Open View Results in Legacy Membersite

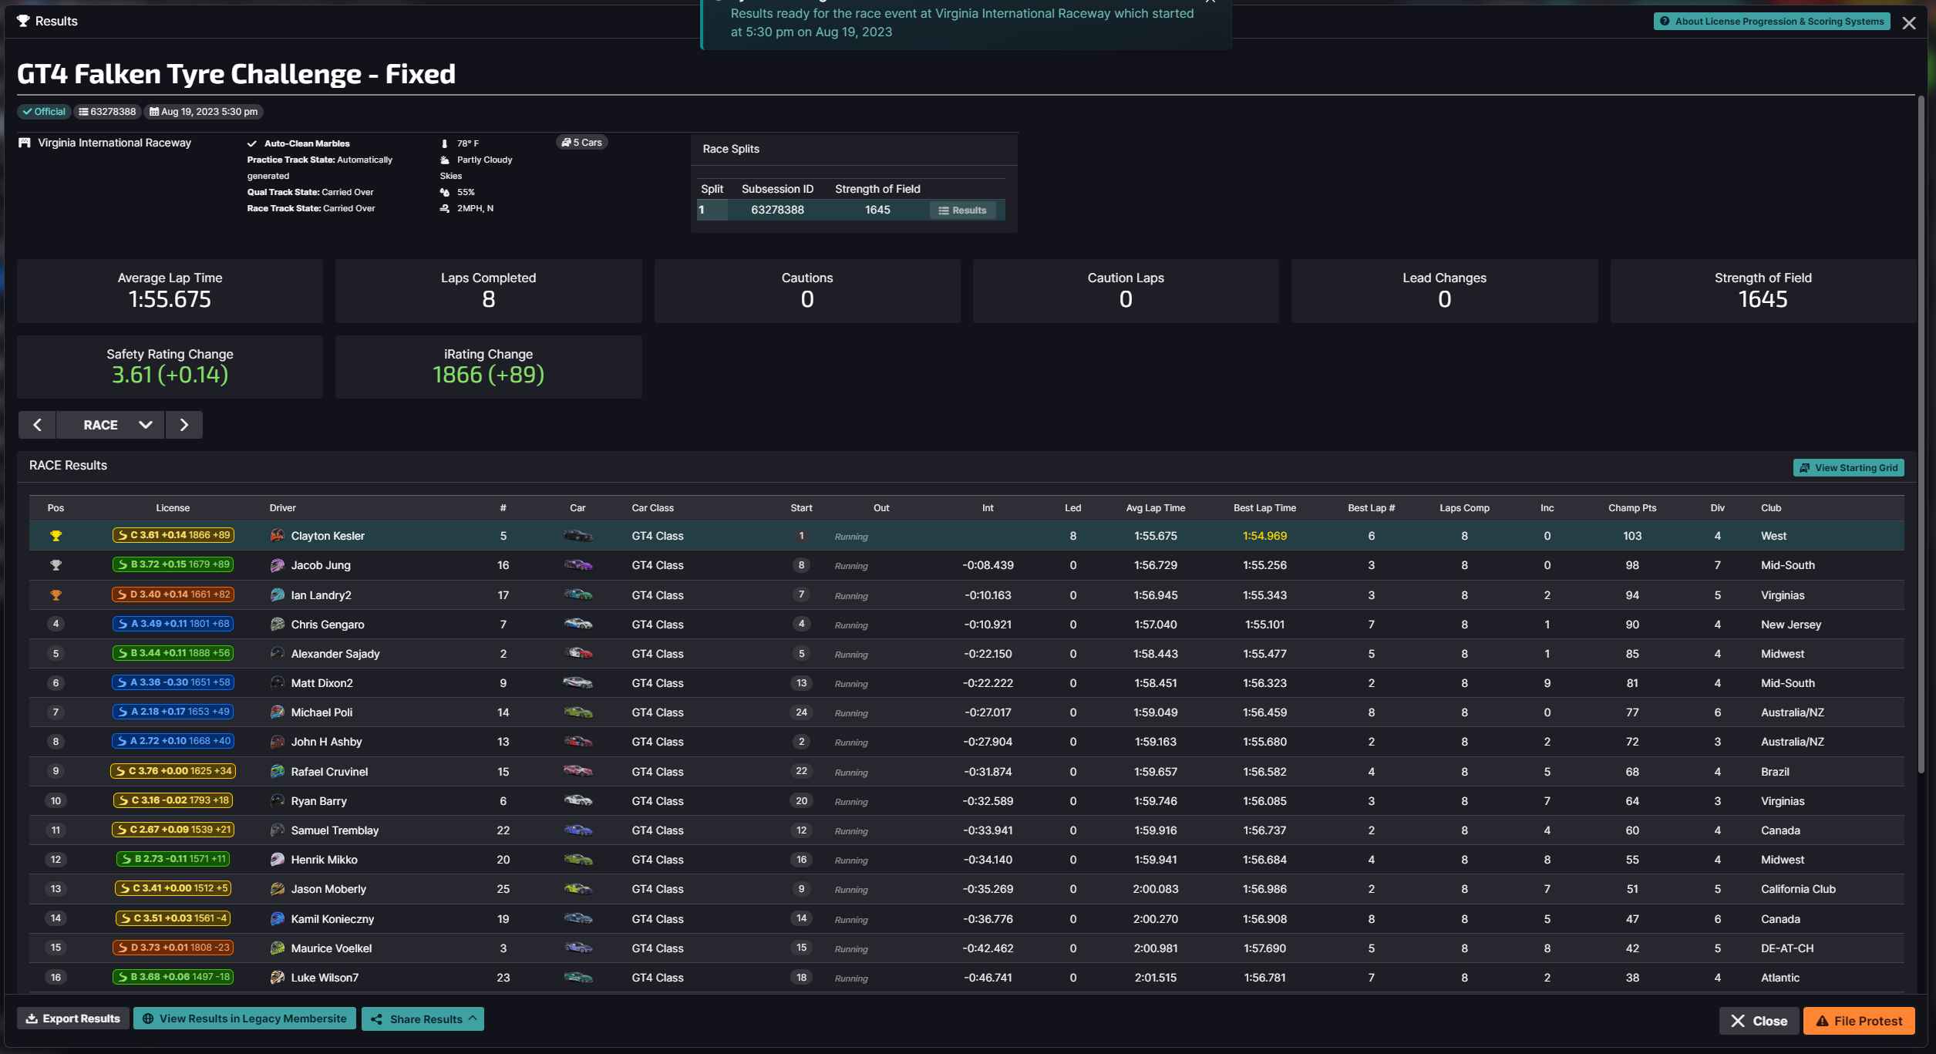pyautogui.click(x=244, y=1019)
